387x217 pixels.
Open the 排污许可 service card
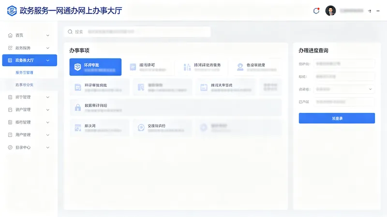pyautogui.click(x=149, y=67)
